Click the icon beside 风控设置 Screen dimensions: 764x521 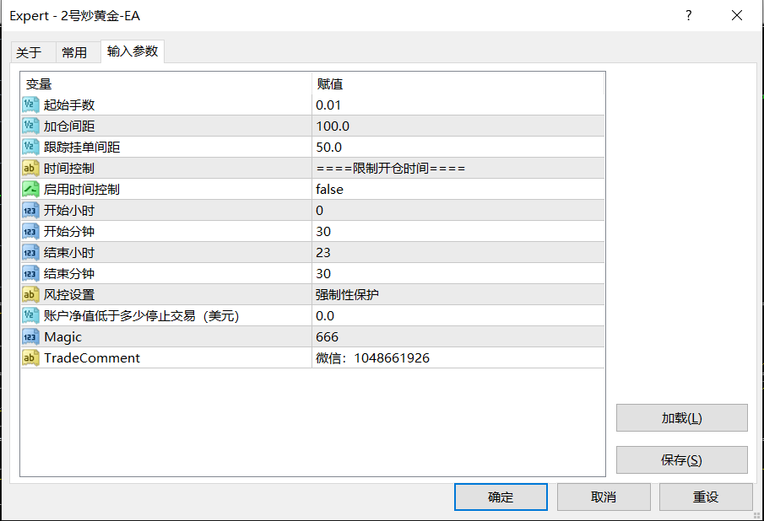click(30, 295)
